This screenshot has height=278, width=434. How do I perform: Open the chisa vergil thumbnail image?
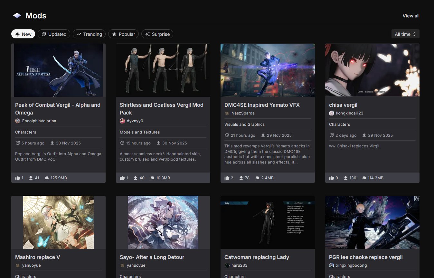click(372, 70)
